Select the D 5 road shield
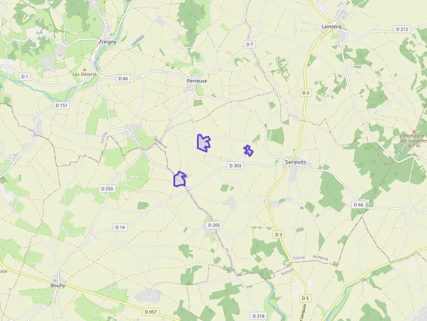 pyautogui.click(x=305, y=298)
